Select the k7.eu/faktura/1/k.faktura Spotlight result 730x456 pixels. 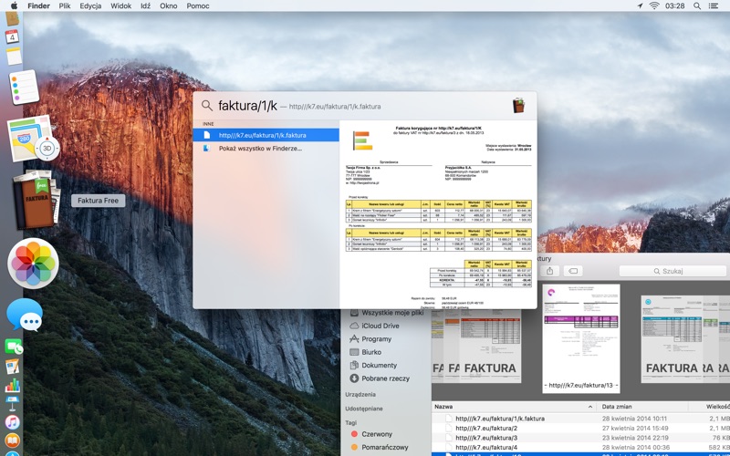pyautogui.click(x=266, y=135)
